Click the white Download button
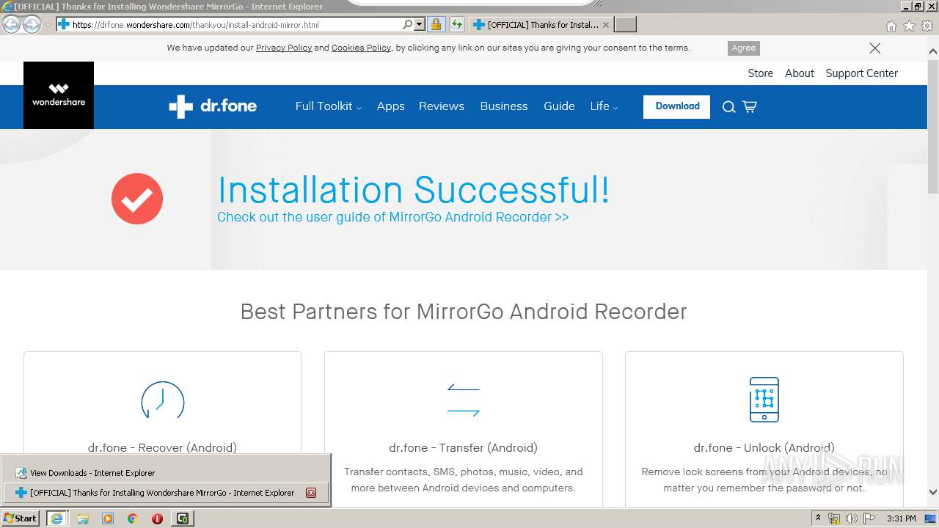The height and width of the screenshot is (528, 939). pyautogui.click(x=676, y=107)
